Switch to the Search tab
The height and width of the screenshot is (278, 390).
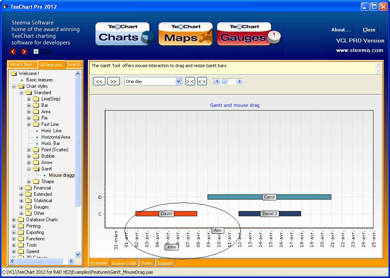(x=73, y=64)
